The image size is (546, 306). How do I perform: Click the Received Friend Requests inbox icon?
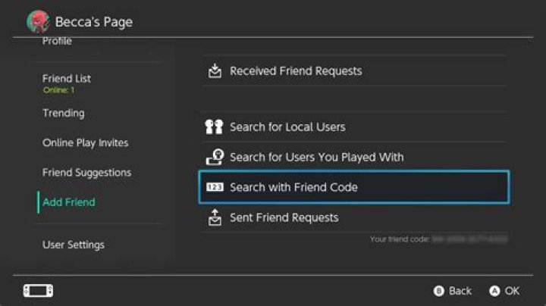(x=215, y=71)
